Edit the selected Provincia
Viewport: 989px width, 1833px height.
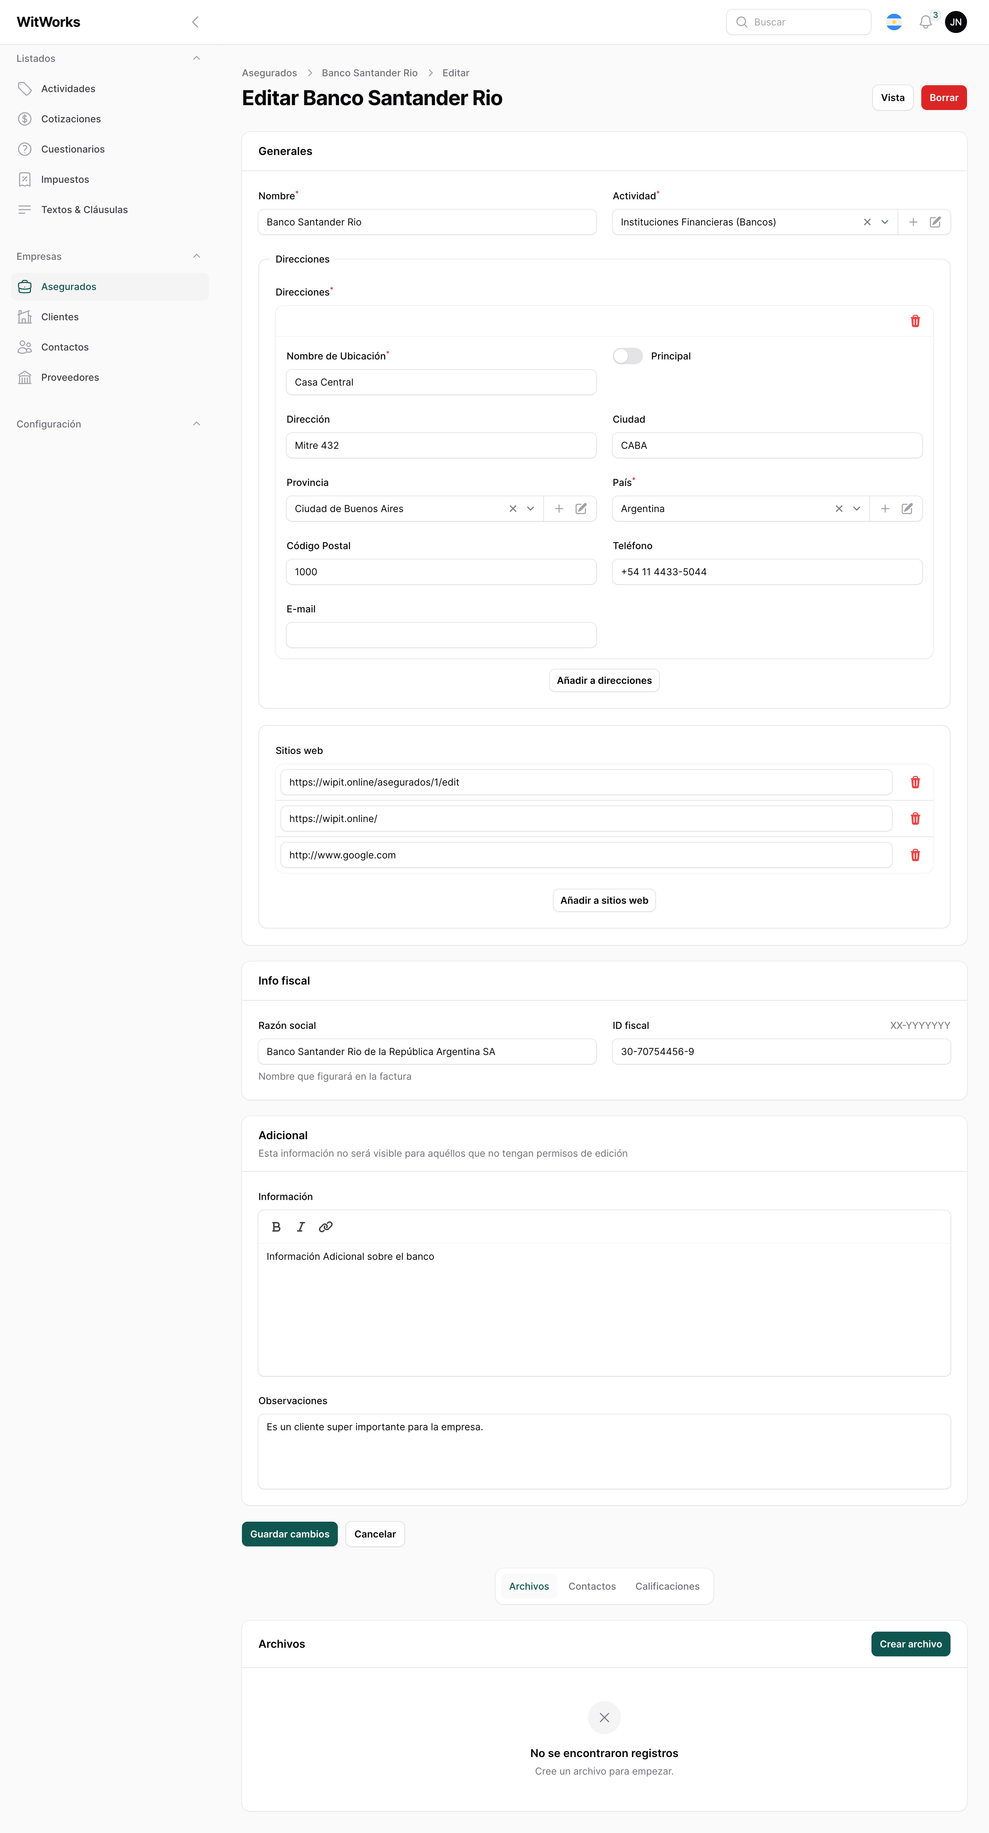pos(581,509)
